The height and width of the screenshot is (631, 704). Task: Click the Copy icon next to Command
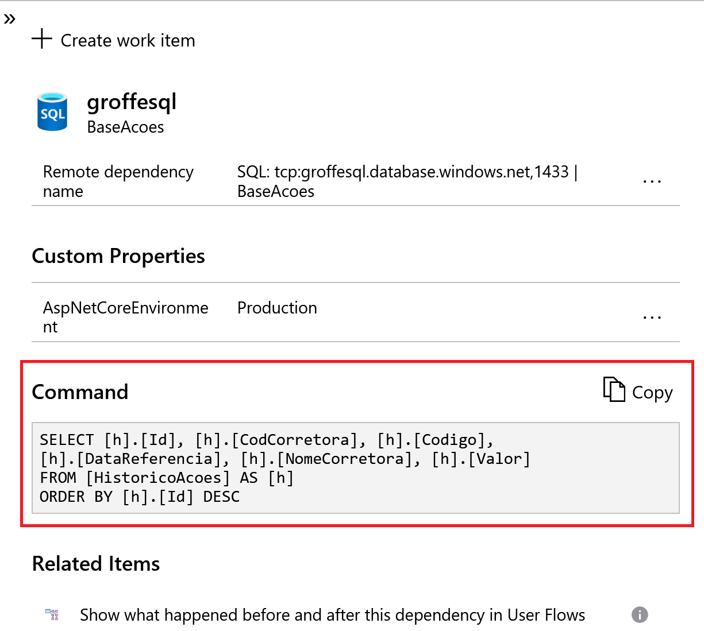pyautogui.click(x=614, y=390)
